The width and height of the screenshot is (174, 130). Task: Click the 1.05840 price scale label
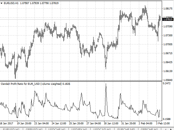168,80
